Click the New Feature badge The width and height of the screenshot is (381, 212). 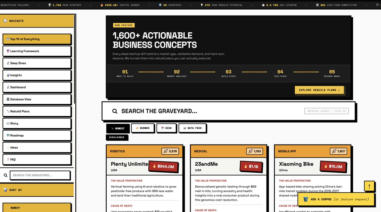click(x=124, y=25)
